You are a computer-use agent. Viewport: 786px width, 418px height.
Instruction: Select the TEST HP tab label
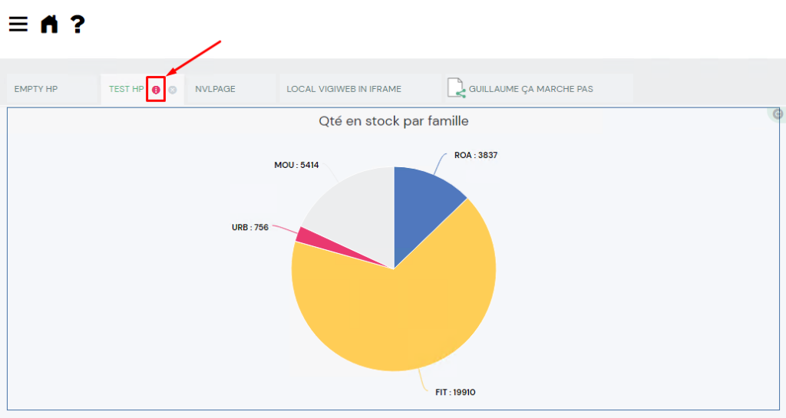[x=126, y=89]
